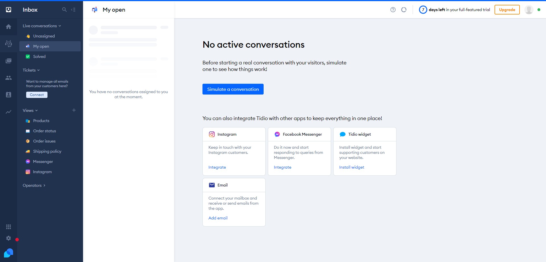
Task: Click the 7 days left counter circle
Action: [423, 10]
